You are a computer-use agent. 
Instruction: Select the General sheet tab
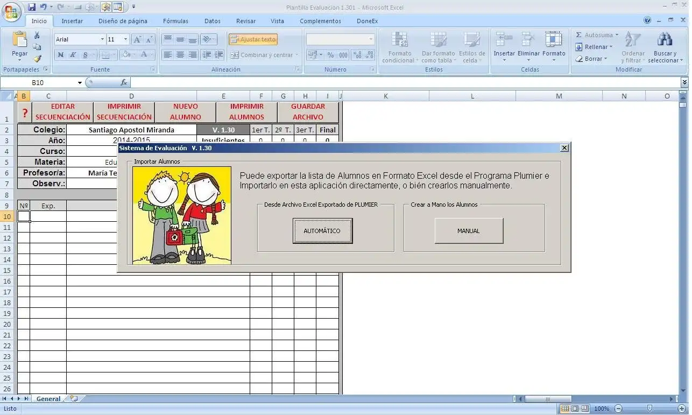(48, 399)
